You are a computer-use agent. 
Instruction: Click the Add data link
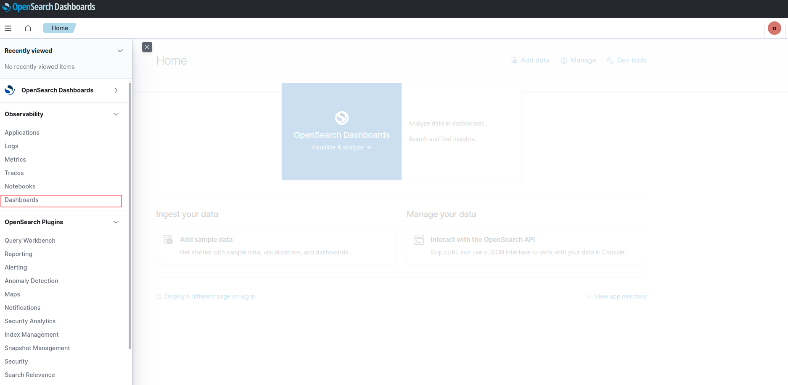[x=535, y=60]
